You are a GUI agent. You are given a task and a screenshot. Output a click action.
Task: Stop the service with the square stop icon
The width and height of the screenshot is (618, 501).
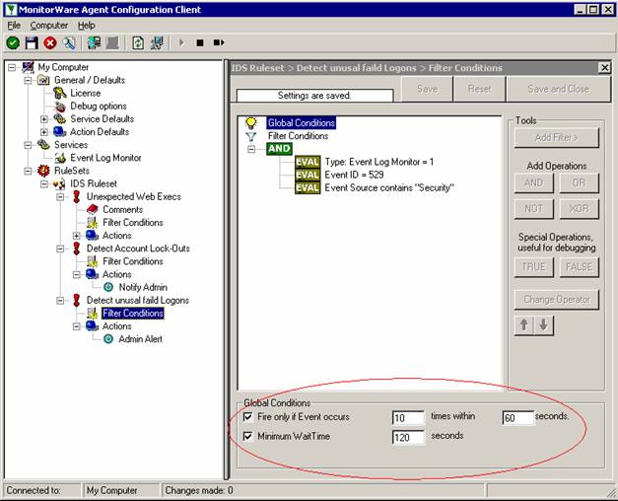tap(200, 42)
